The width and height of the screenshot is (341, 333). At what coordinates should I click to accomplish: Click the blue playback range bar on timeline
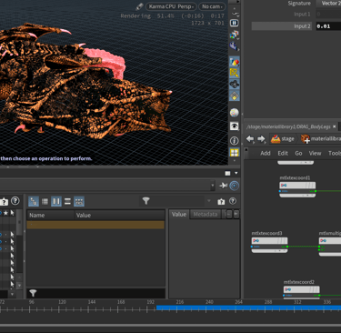coord(248,308)
